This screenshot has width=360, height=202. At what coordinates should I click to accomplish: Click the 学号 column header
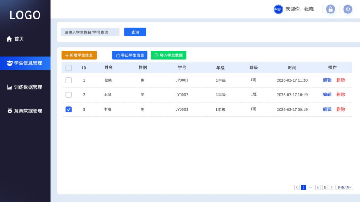point(182,67)
